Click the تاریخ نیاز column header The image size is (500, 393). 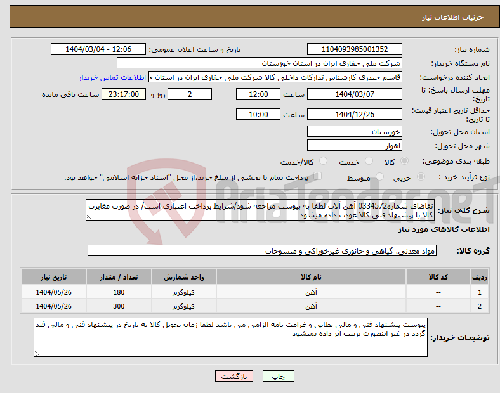[x=53, y=277]
